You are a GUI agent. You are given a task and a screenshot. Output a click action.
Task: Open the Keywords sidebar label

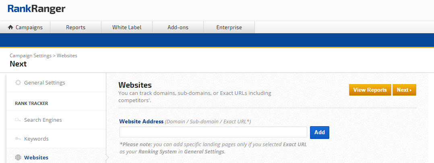click(36, 139)
